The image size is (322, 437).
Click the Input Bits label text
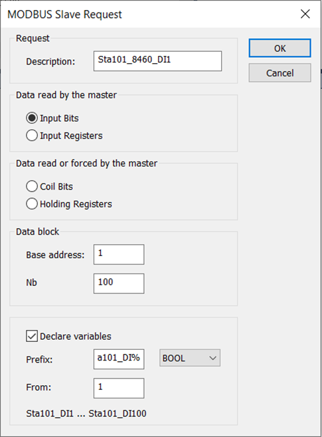59,118
